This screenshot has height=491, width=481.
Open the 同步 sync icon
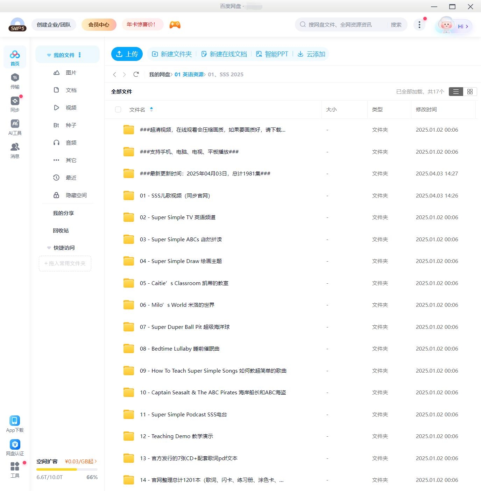tap(15, 104)
